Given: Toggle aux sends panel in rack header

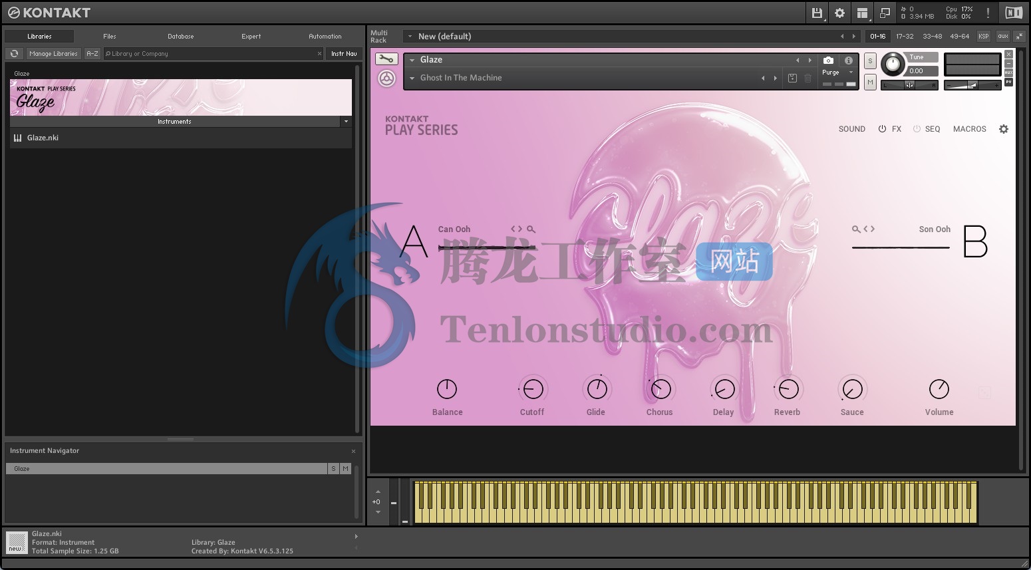Looking at the screenshot, I should [x=1002, y=36].
